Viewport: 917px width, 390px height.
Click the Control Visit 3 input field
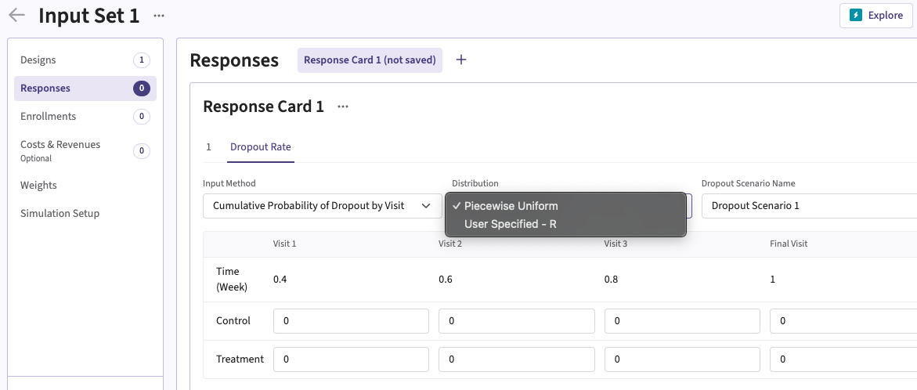[681, 321]
